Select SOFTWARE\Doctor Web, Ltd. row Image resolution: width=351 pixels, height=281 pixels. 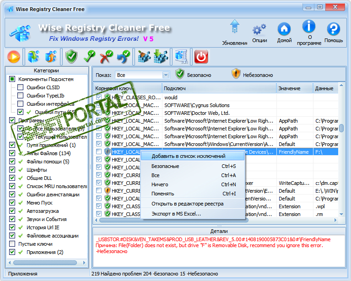[x=216, y=113]
